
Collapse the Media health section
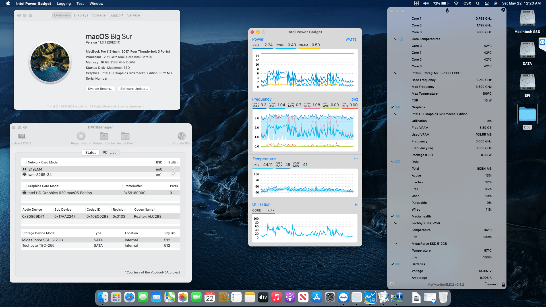click(x=392, y=216)
